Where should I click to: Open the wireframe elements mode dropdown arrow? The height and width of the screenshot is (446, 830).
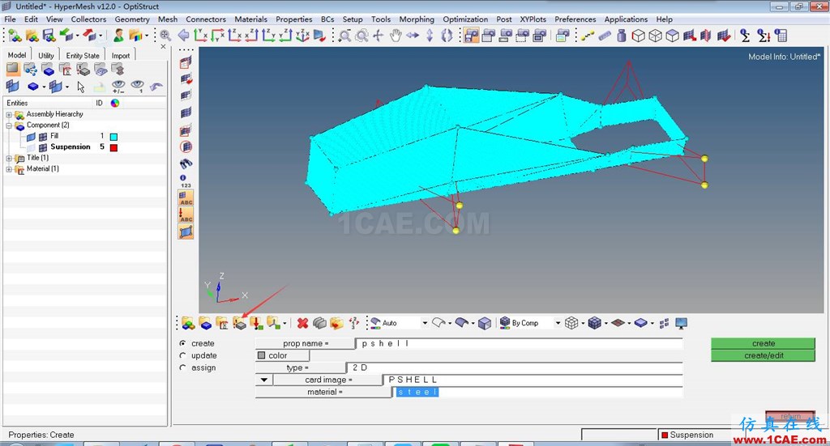582,323
